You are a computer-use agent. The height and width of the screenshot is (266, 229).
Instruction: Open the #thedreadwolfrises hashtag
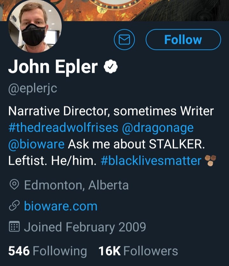63,128
